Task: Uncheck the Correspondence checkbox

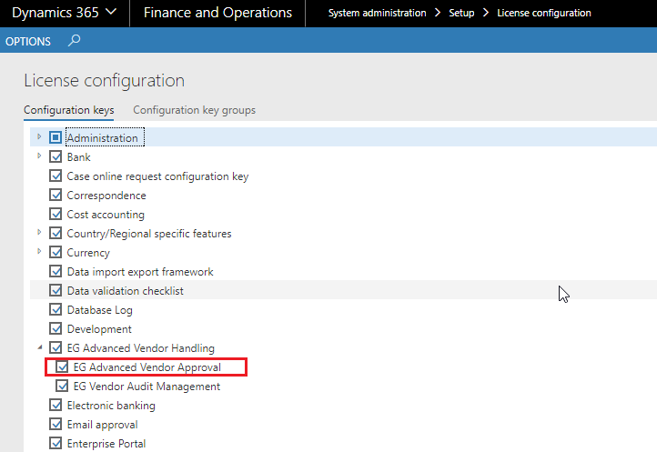Action: [56, 195]
